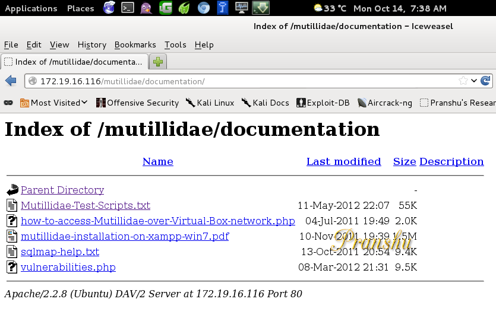The height and width of the screenshot is (321, 496).
Task: Open the Offensive Security bookmark
Action: click(x=137, y=103)
